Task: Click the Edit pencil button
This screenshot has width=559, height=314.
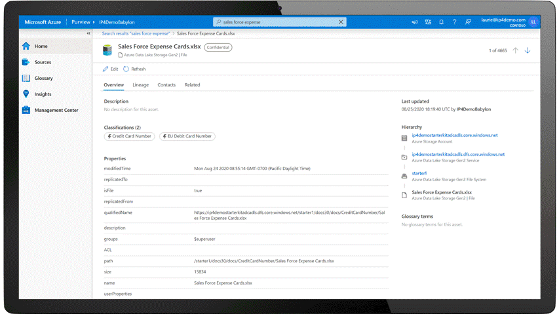Action: point(111,69)
